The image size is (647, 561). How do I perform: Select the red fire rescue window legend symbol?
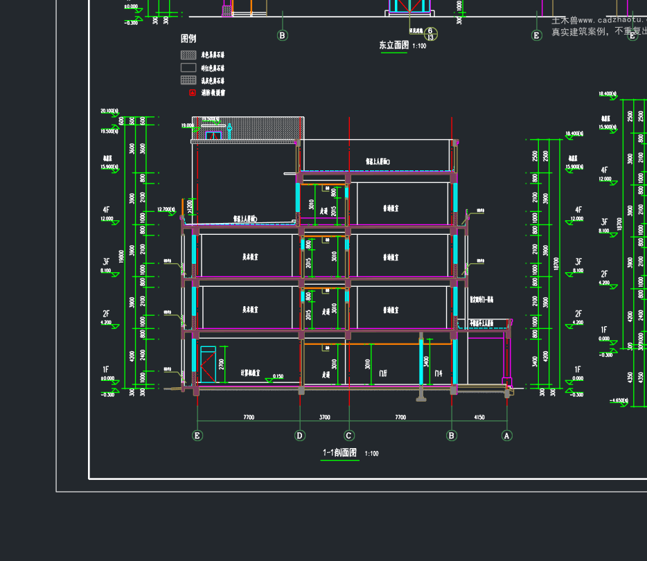click(193, 92)
